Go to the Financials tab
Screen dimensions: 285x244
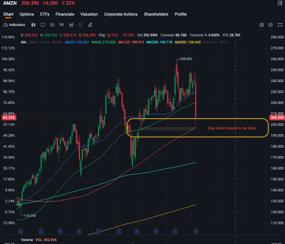click(x=65, y=14)
